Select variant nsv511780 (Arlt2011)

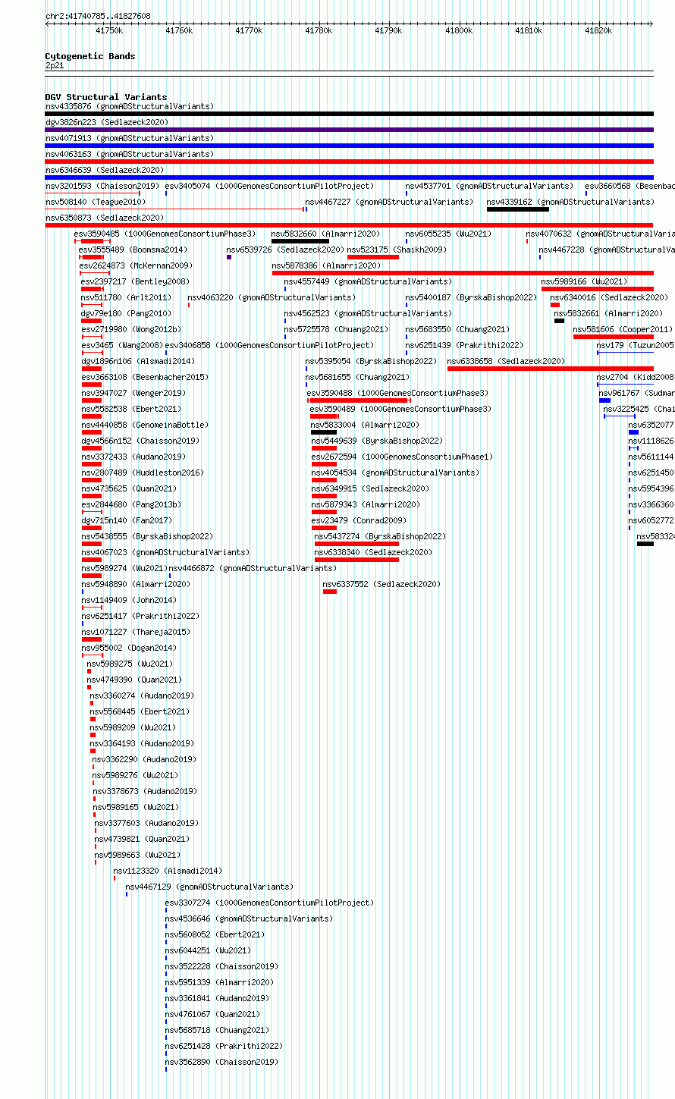click(127, 297)
